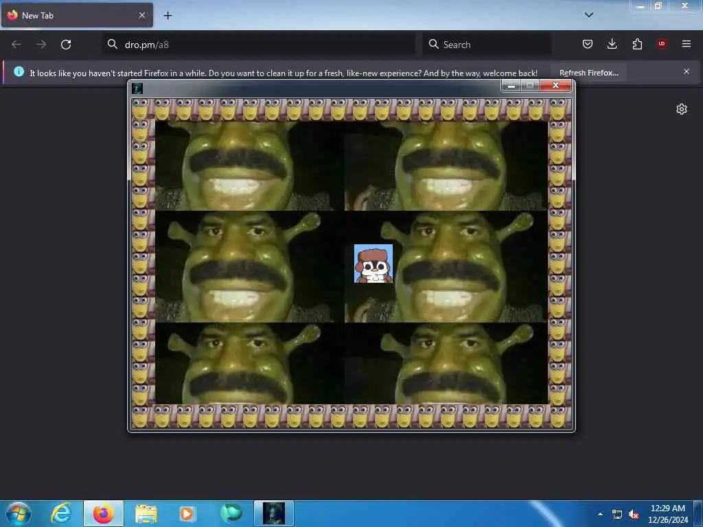Image resolution: width=703 pixels, height=527 pixels.
Task: Select the New Tab tab
Action: pos(77,15)
